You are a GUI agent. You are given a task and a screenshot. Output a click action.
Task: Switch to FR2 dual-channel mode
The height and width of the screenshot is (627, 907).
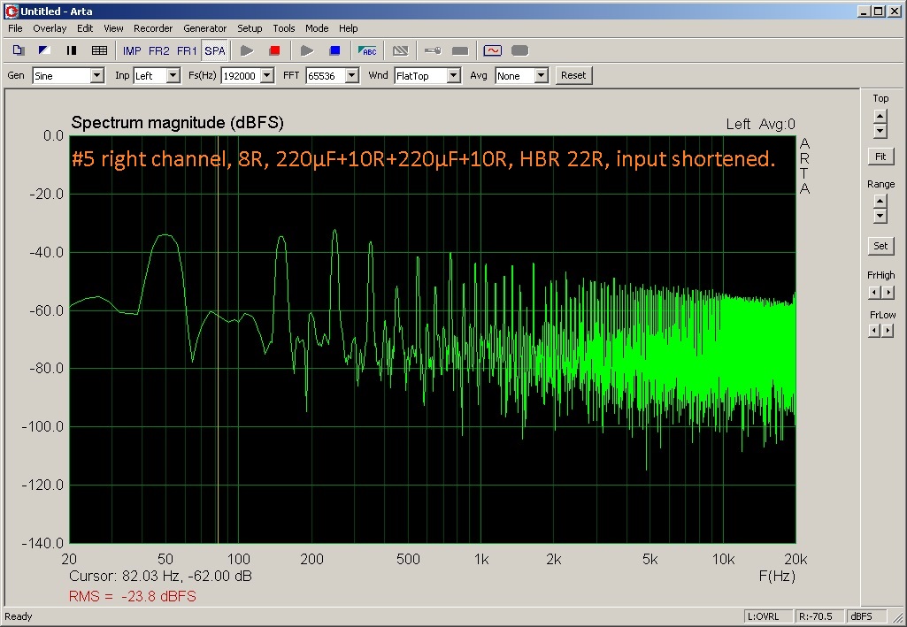159,51
